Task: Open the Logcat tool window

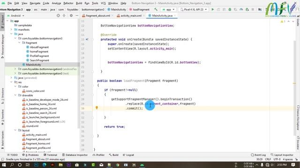Action: [x=128, y=155]
